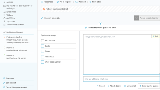Click the truck icon beside Dry van
The width and height of the screenshot is (160, 90).
5,6
